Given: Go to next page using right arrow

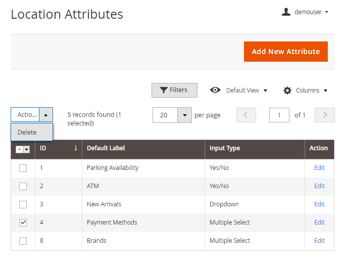Looking at the screenshot, I should 325,115.
